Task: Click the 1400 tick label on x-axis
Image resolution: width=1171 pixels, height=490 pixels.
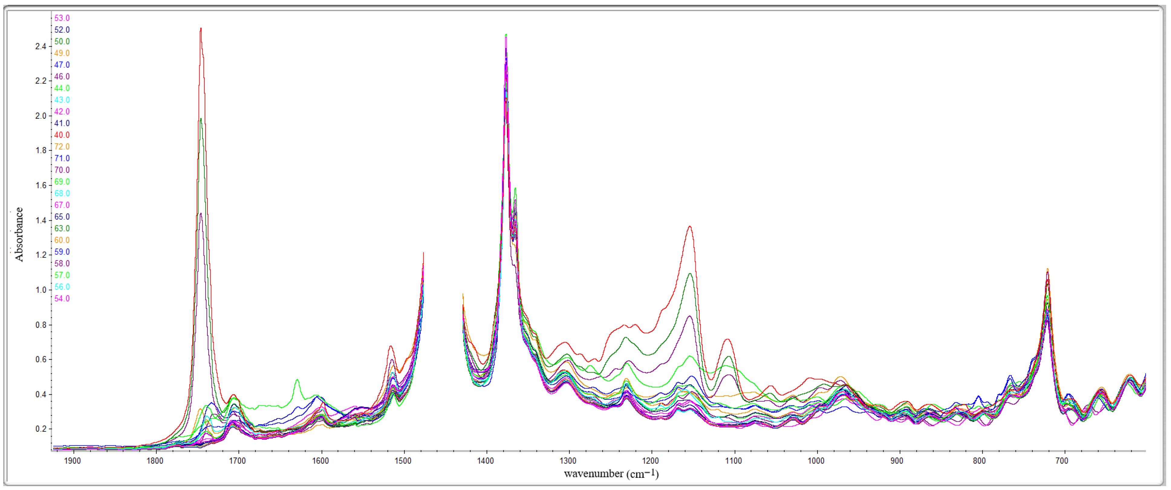Action: coord(486,461)
